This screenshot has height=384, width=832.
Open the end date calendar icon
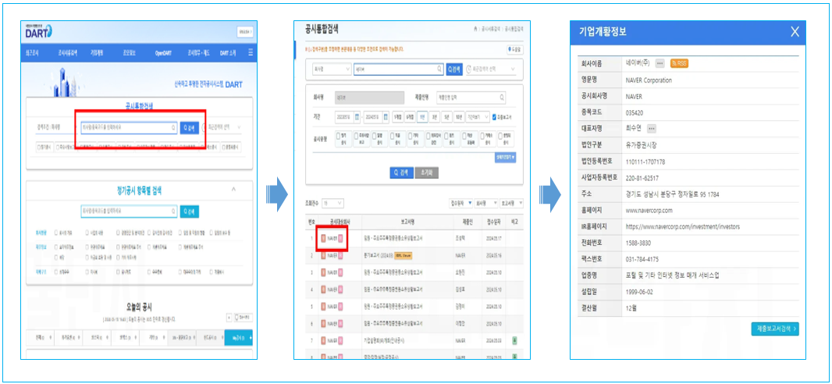(x=386, y=116)
